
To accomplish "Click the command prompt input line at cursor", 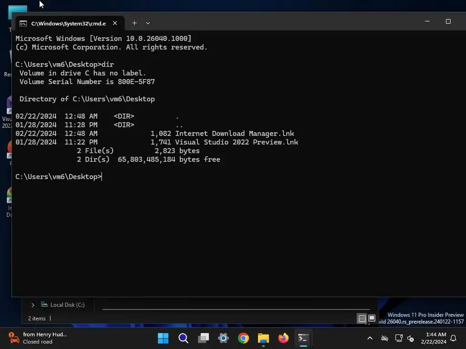I will pyautogui.click(x=59, y=177).
